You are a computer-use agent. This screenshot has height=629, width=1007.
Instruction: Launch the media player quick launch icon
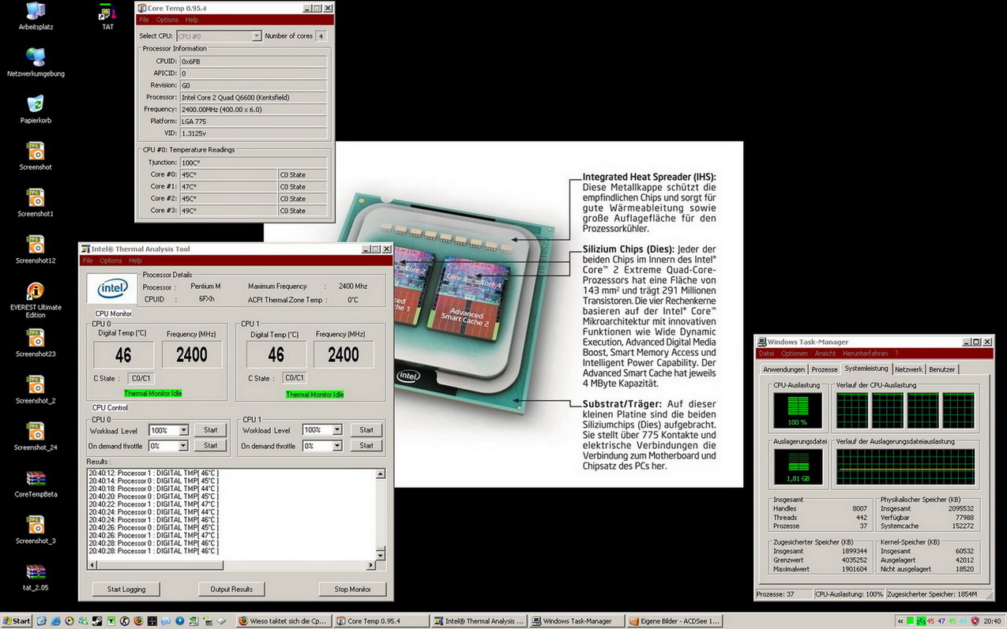[x=70, y=621]
